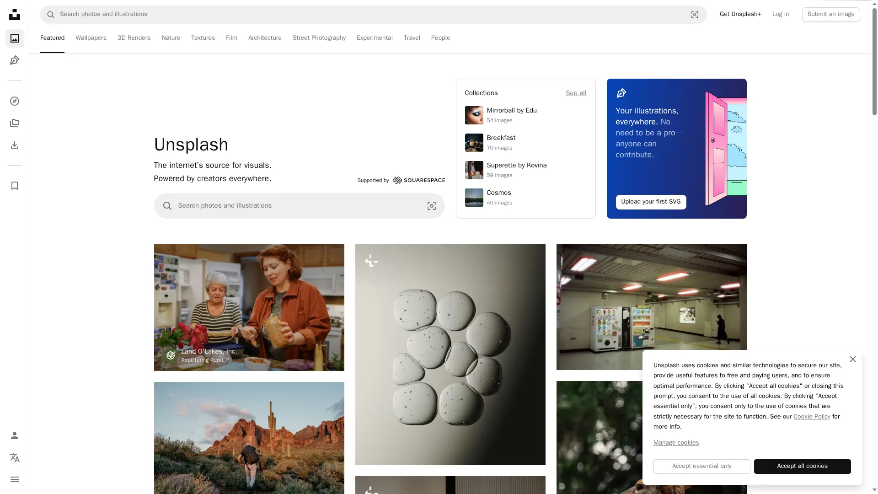
Task: Click the Profile person icon in sidebar
Action: tap(15, 435)
